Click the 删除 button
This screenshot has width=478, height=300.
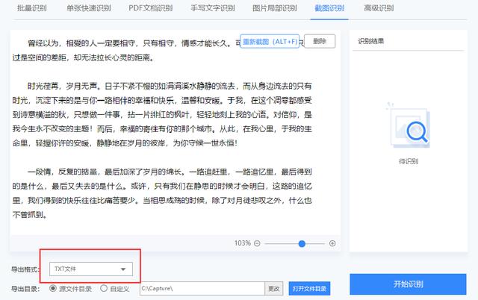(x=320, y=41)
